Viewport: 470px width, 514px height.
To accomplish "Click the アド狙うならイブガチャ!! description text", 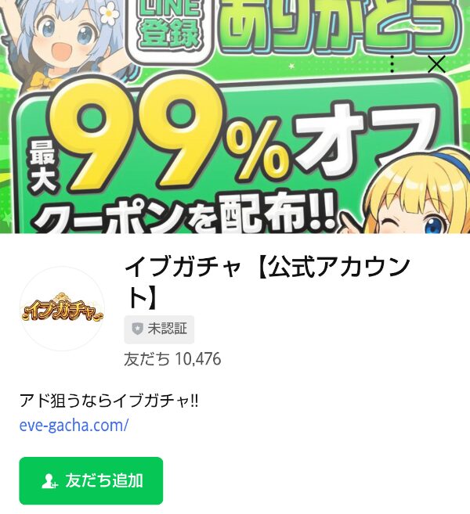I will point(109,401).
